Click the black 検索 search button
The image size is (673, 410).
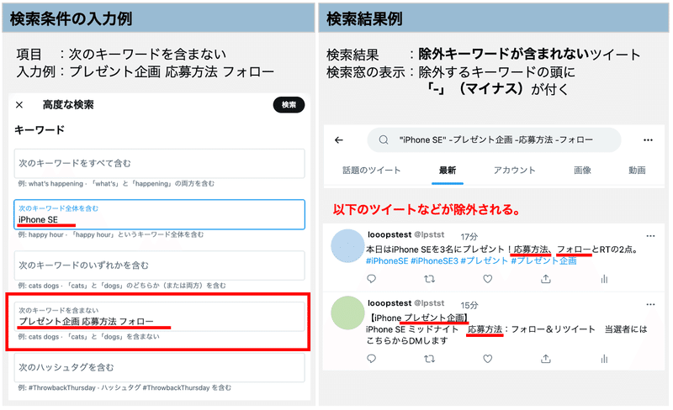pyautogui.click(x=289, y=105)
